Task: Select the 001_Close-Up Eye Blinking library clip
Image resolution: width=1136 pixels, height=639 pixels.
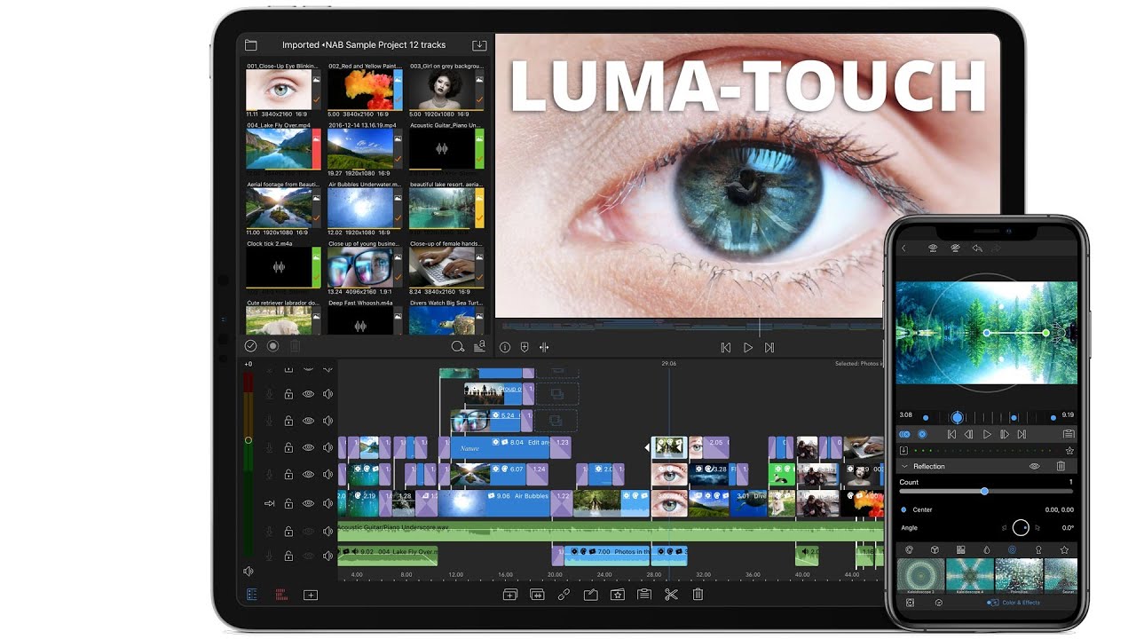Action: (283, 91)
